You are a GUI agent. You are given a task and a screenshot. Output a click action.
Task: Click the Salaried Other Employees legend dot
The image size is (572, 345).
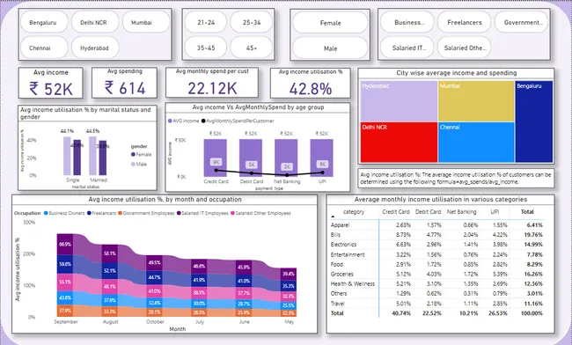(232, 213)
